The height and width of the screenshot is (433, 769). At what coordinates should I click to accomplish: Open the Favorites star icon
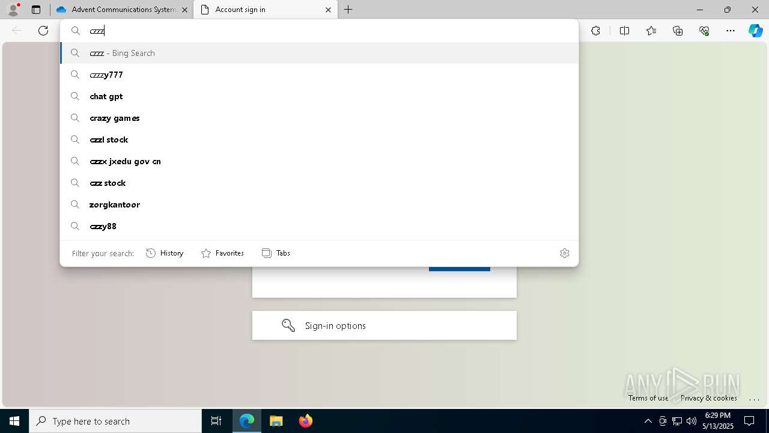651,31
